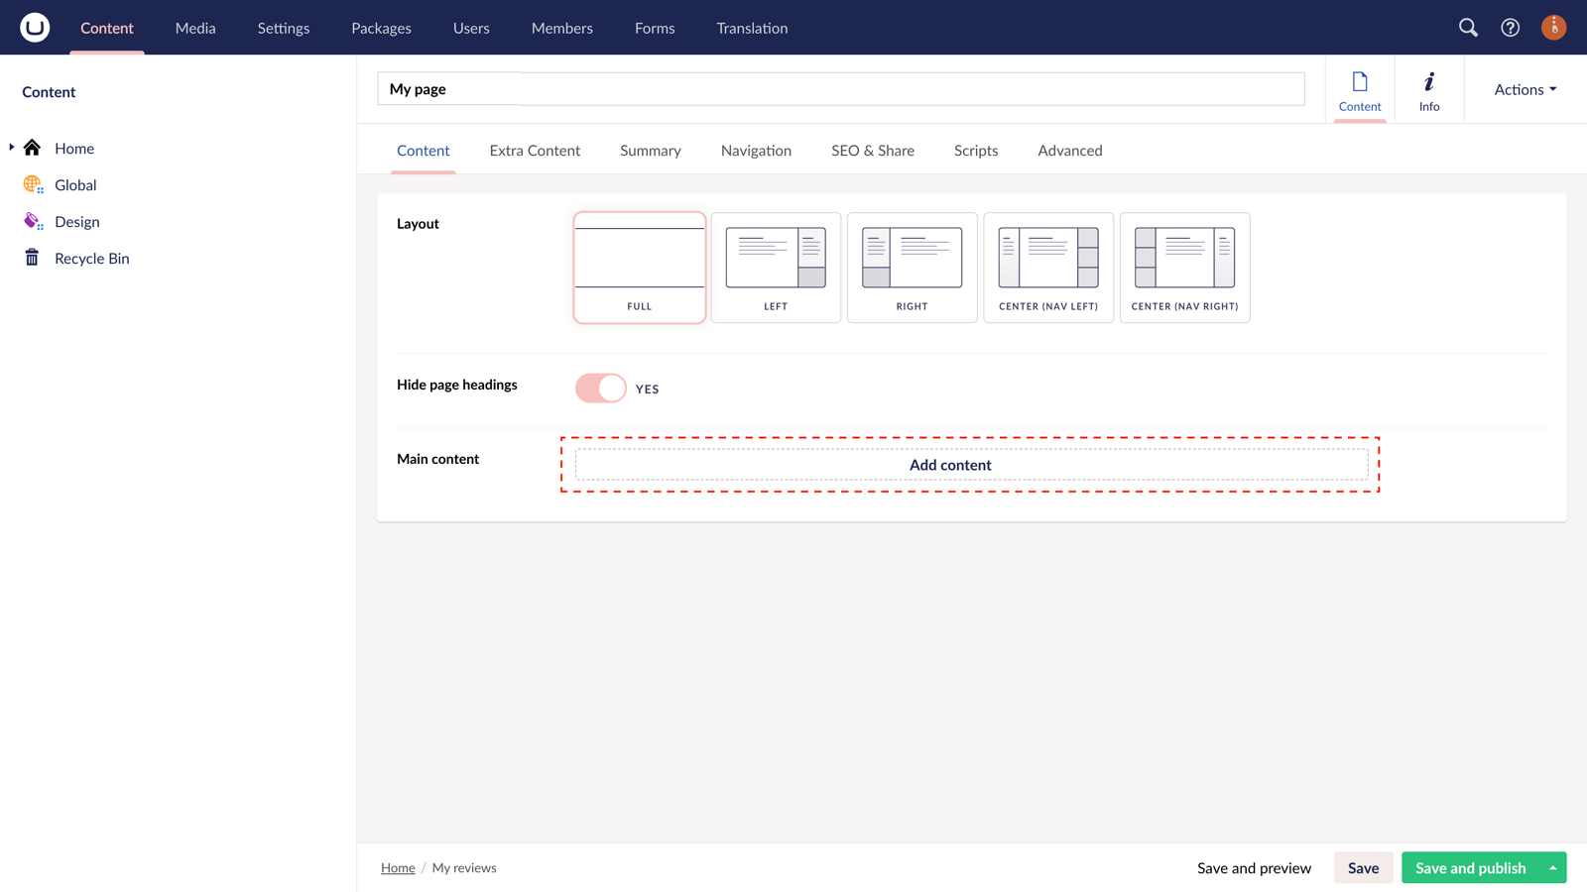Click the Umbraco logo icon
Viewport: 1587px width, 892px height.
(x=33, y=27)
